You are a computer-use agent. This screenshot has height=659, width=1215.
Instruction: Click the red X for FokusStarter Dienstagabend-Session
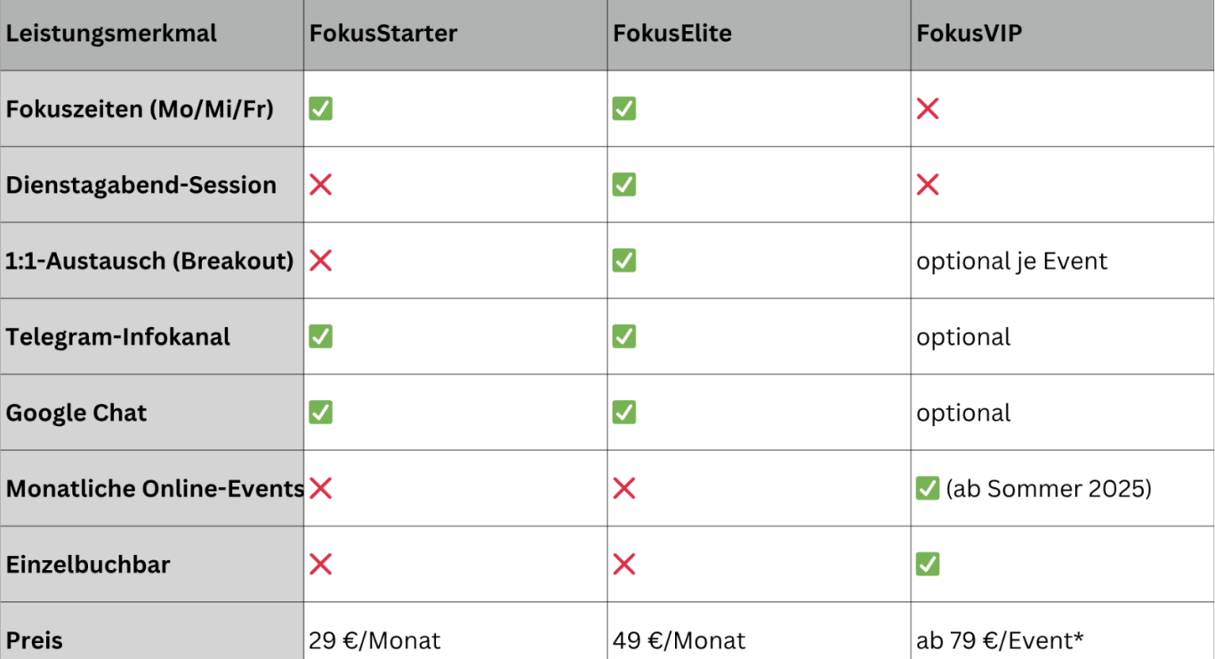tap(320, 185)
